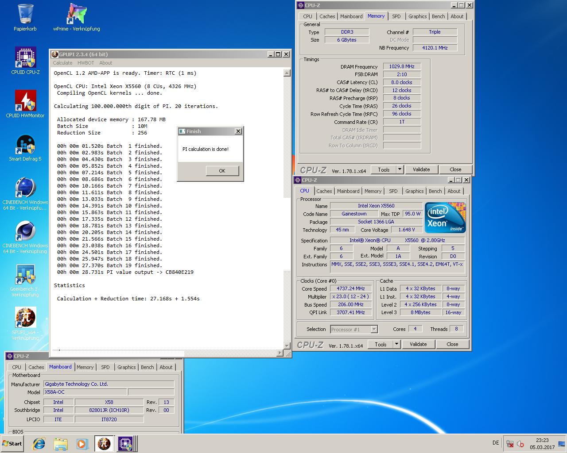Click the Specification Intel Xeon X5560 field

[x=397, y=240]
